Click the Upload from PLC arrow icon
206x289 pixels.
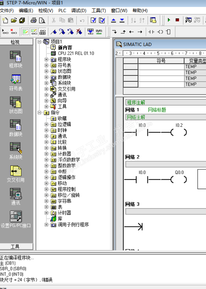point(113,20)
